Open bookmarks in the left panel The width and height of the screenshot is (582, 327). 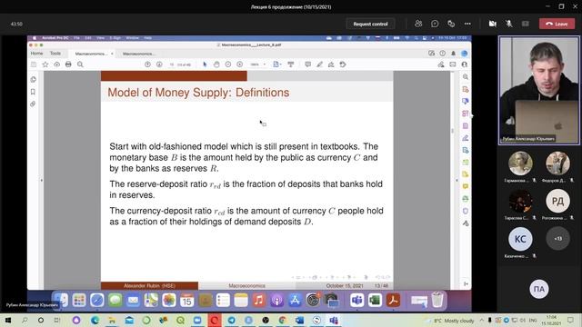[x=33, y=92]
